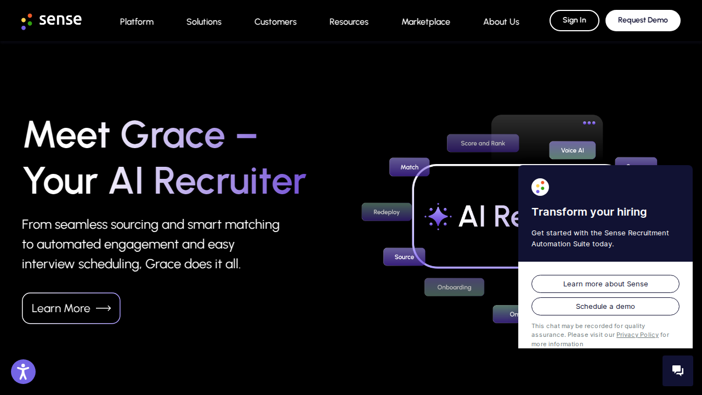Choose Learn more about Sense in chat
This screenshot has width=702, height=395.
click(605, 284)
